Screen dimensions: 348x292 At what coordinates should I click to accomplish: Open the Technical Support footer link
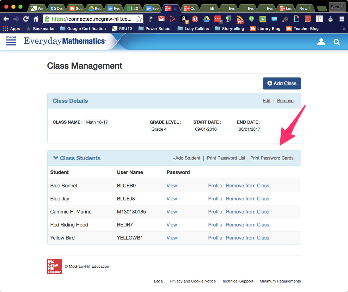click(x=238, y=281)
